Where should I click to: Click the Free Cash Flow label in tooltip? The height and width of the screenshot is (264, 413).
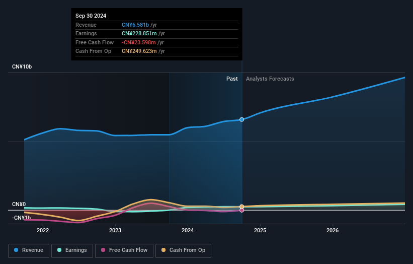95,42
